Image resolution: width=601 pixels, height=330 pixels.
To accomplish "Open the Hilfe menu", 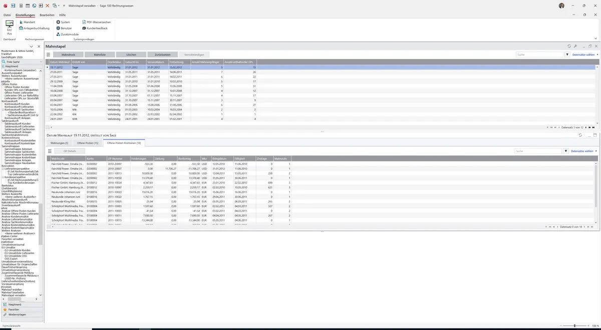I will pyautogui.click(x=63, y=15).
